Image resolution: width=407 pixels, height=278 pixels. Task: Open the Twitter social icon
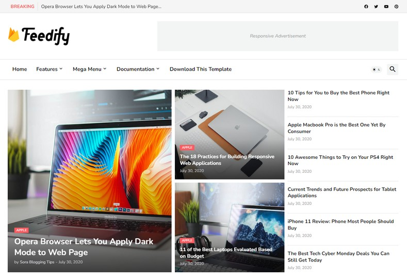click(376, 7)
